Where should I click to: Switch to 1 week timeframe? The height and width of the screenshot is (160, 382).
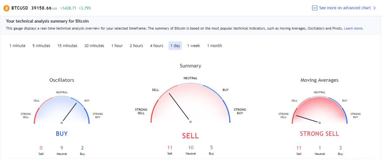pos(194,46)
